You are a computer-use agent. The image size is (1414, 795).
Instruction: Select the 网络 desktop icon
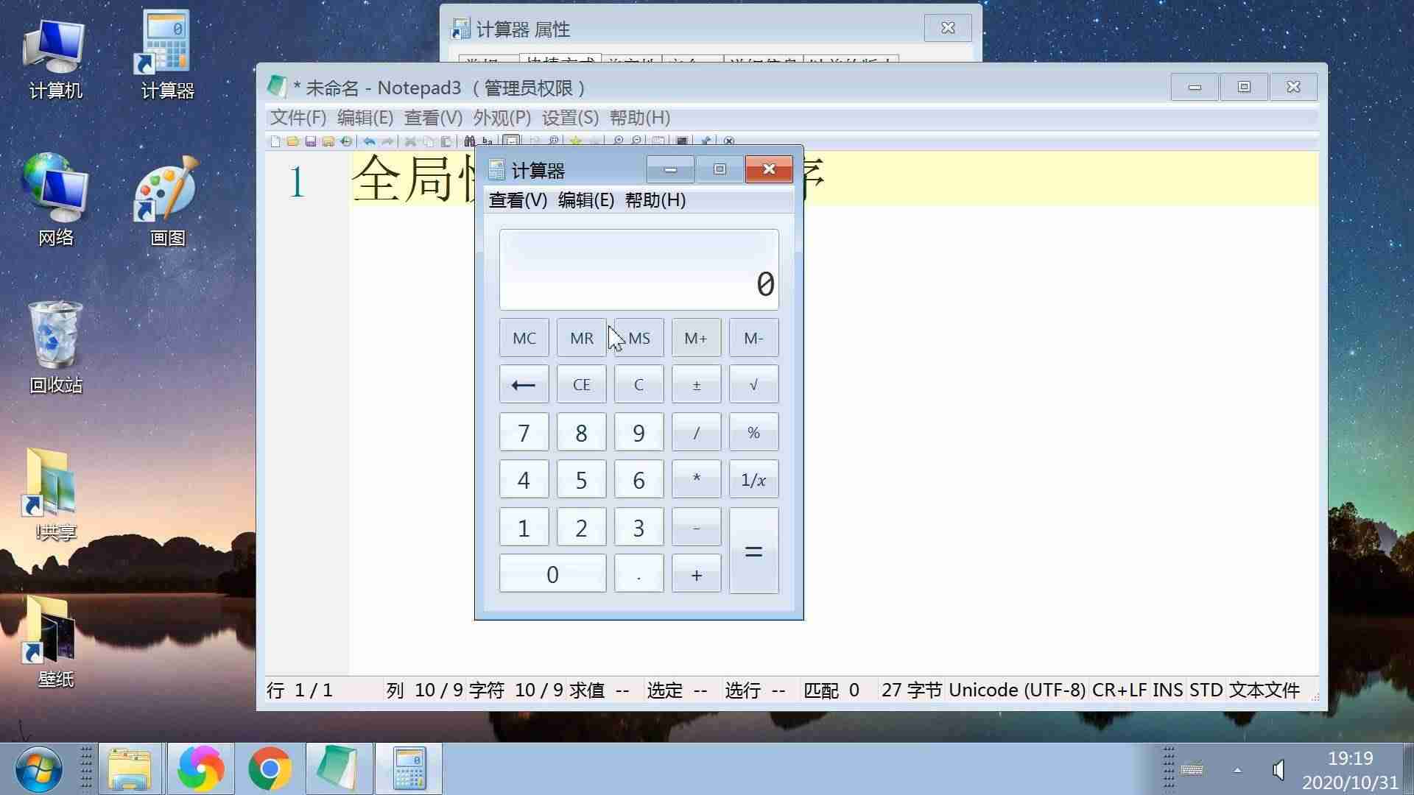[x=55, y=200]
